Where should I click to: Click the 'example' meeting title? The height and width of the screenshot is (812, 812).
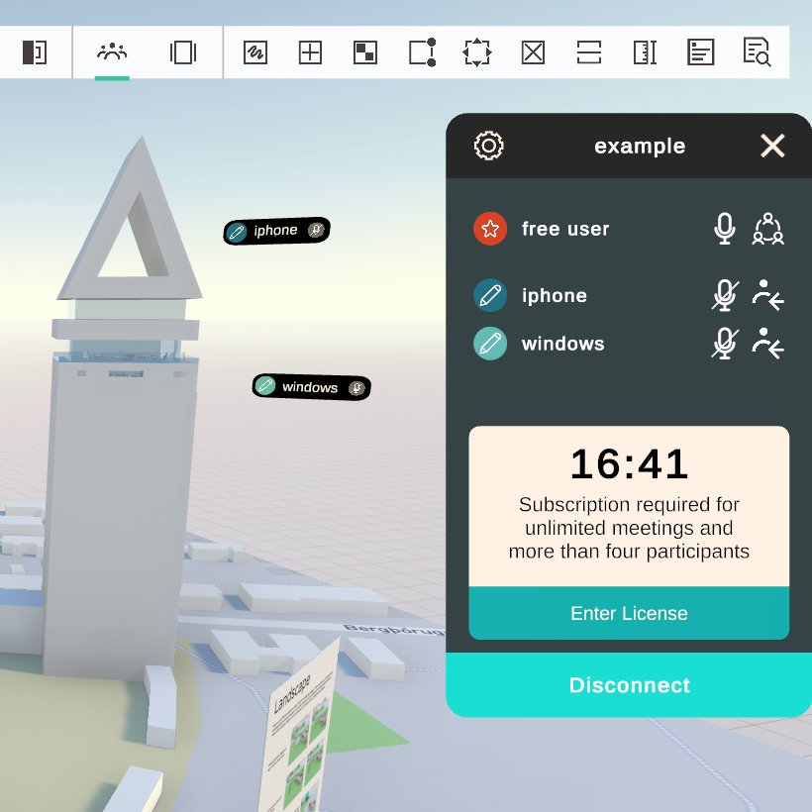click(x=640, y=146)
